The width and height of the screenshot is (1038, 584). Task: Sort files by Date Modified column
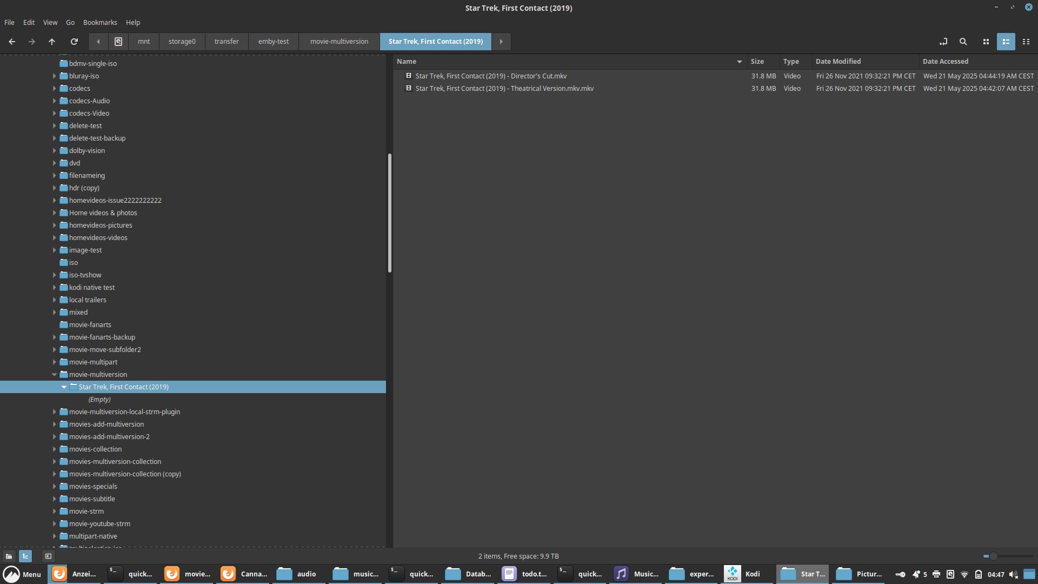pyautogui.click(x=838, y=61)
